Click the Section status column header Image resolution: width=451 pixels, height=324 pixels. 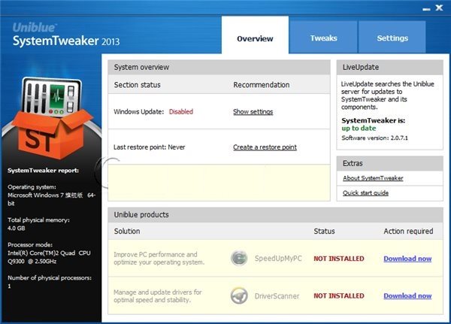138,85
